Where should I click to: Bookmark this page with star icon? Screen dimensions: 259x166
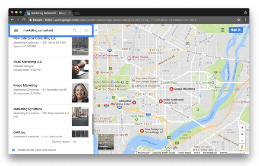pyautogui.click(x=239, y=20)
